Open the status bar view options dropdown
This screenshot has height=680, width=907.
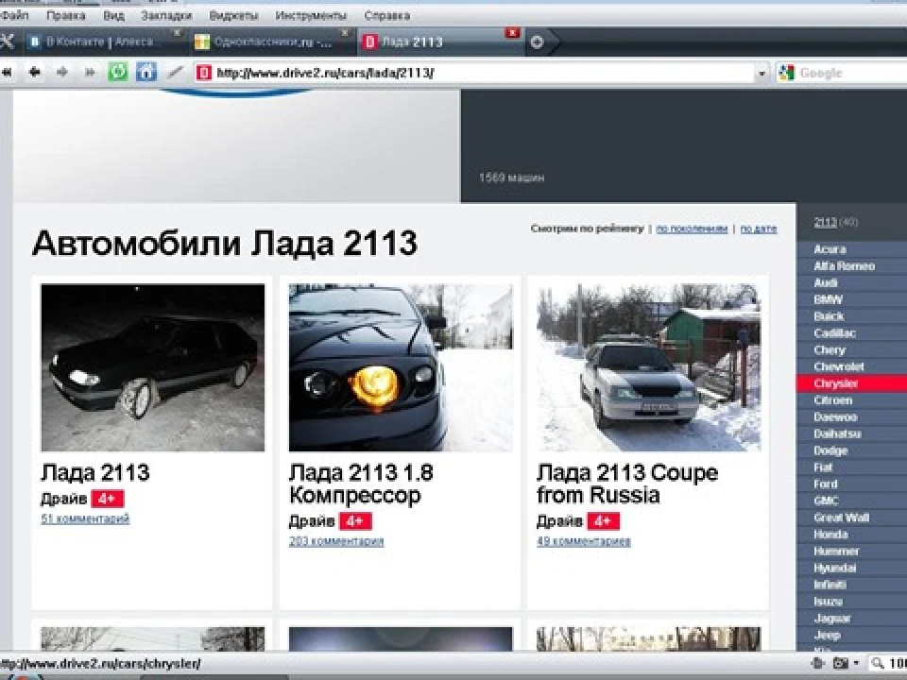click(856, 663)
